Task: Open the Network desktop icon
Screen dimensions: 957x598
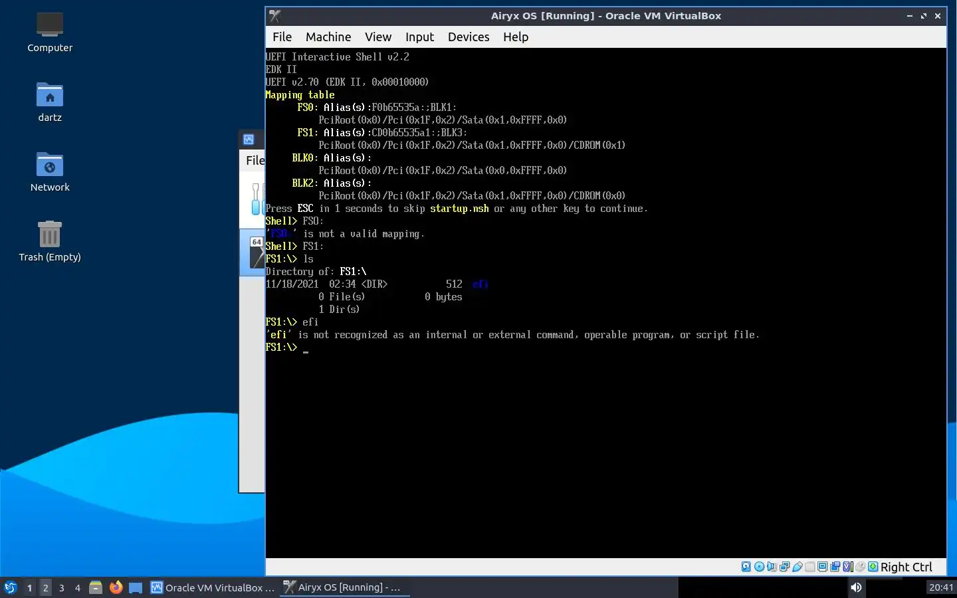Action: pos(50,172)
